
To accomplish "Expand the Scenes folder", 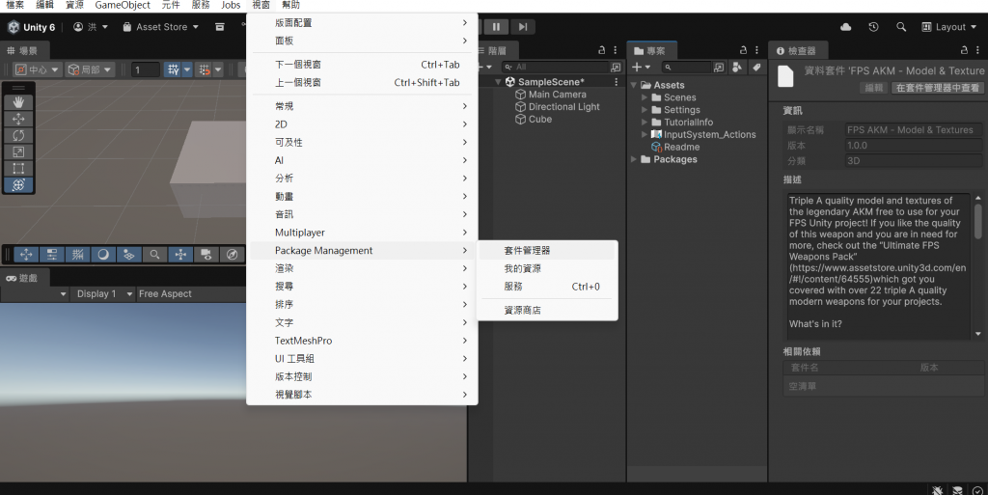I will point(645,97).
